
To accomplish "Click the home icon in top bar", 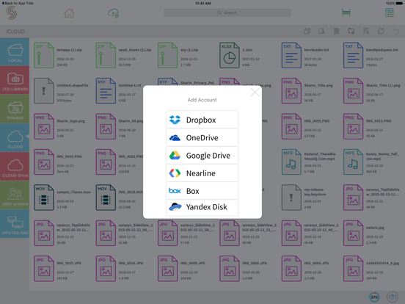I will [69, 13].
